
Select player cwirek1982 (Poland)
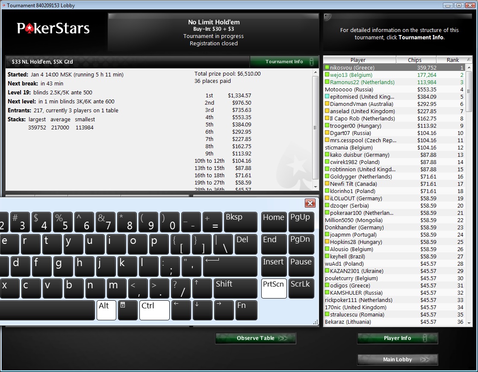coord(395,162)
